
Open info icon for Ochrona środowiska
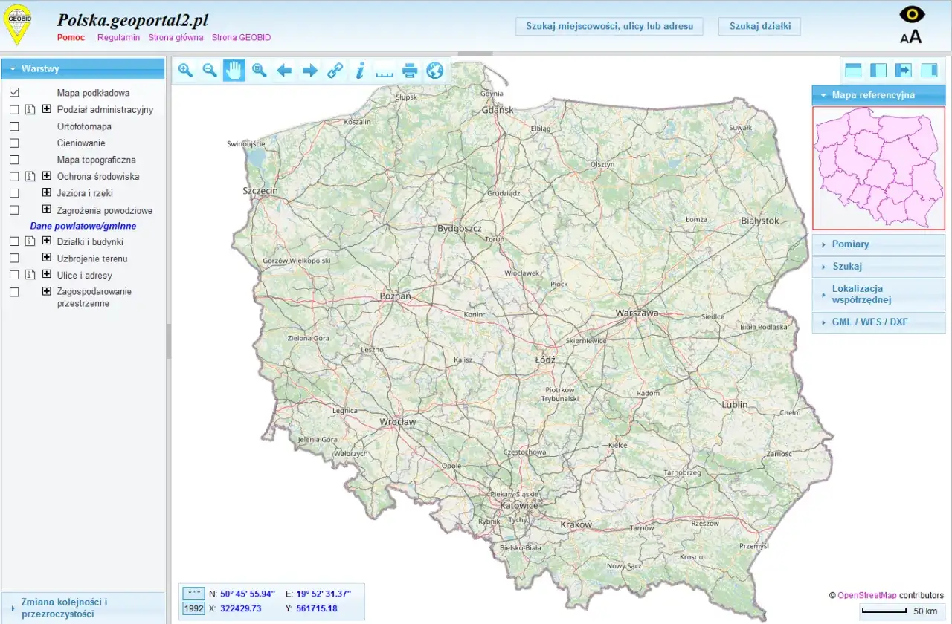(30, 177)
